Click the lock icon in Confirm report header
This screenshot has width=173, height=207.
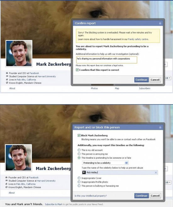click(x=160, y=23)
